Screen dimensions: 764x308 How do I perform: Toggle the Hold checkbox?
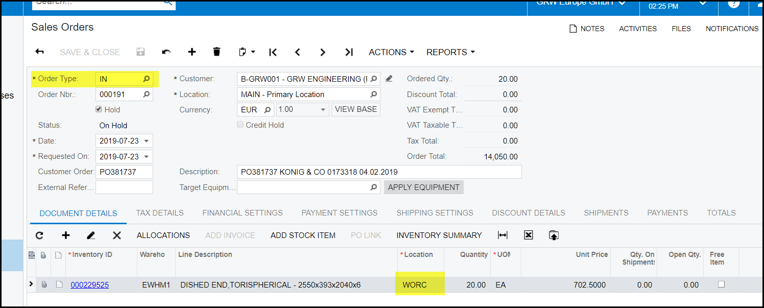click(99, 109)
